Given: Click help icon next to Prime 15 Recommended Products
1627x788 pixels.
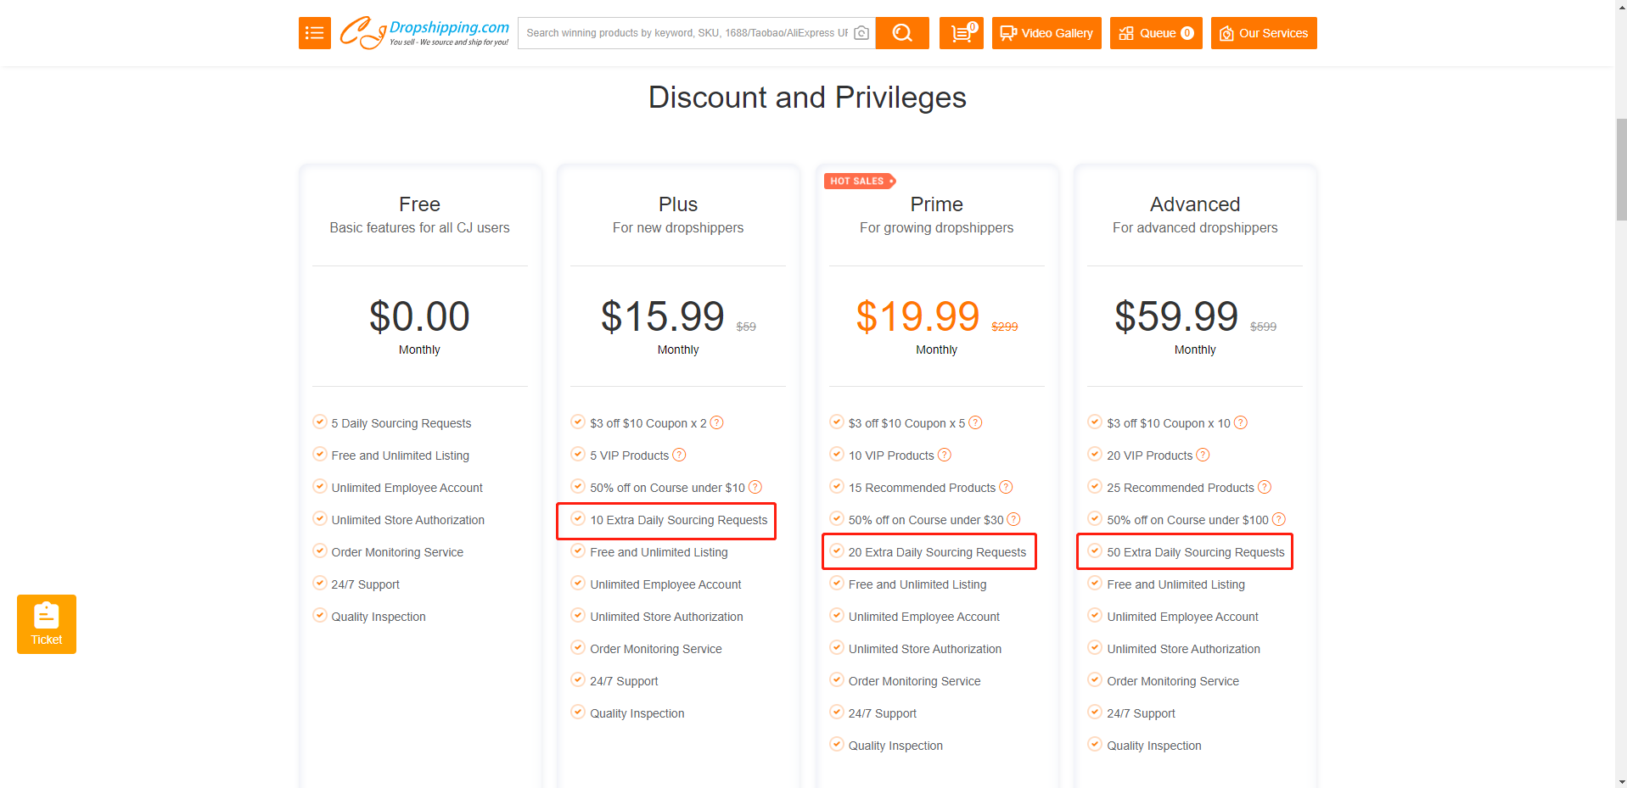Looking at the screenshot, I should click(x=1006, y=488).
